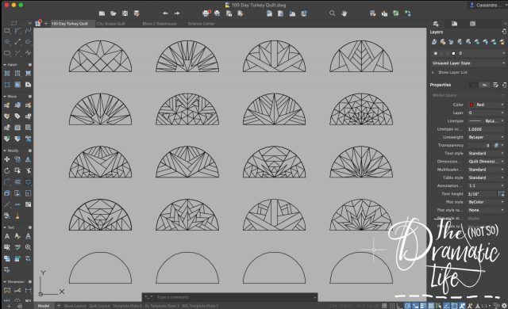The width and height of the screenshot is (508, 309).
Task: Switch to City Scape Quilt tab
Action: 110,24
